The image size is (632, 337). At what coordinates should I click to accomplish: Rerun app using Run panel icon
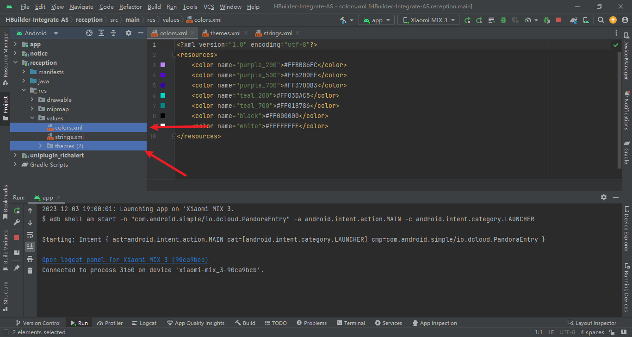(17, 211)
